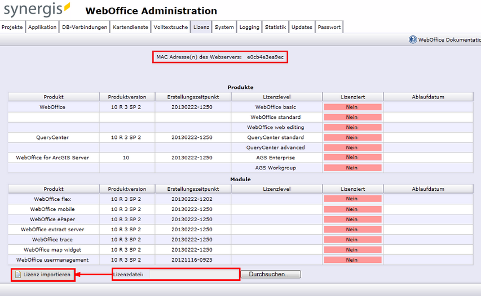The width and height of the screenshot is (481, 296).
Task: Click the WebOffice basic license level
Action: pyautogui.click(x=276, y=107)
